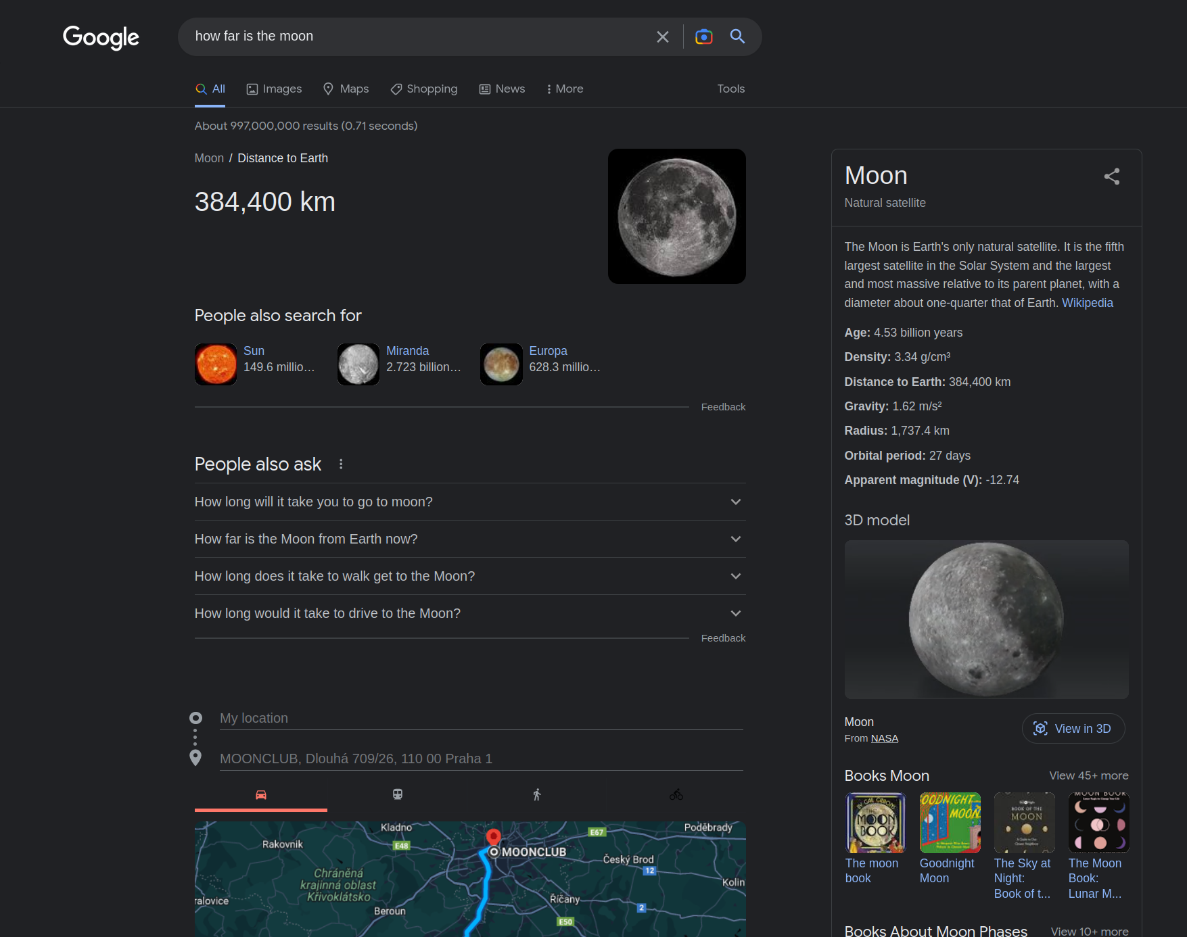Switch to the Images tab
Screen dimensions: 1187x937
click(274, 89)
